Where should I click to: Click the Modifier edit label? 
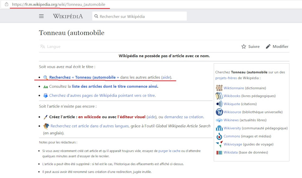point(280,47)
